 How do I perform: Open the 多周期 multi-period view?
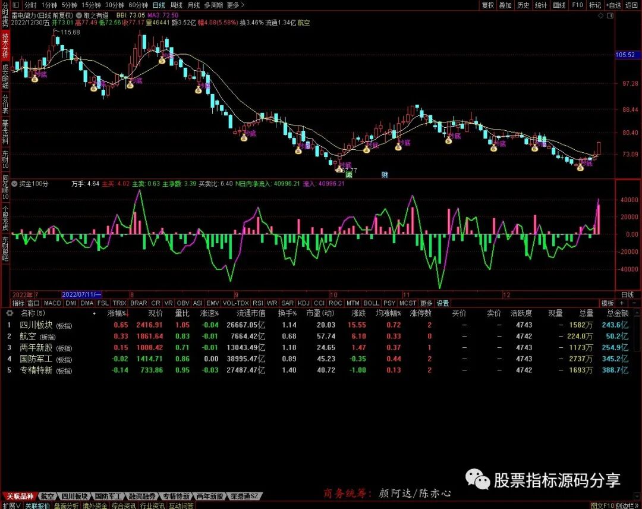213,5
